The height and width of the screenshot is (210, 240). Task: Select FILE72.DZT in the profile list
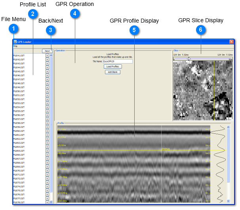point(19,179)
